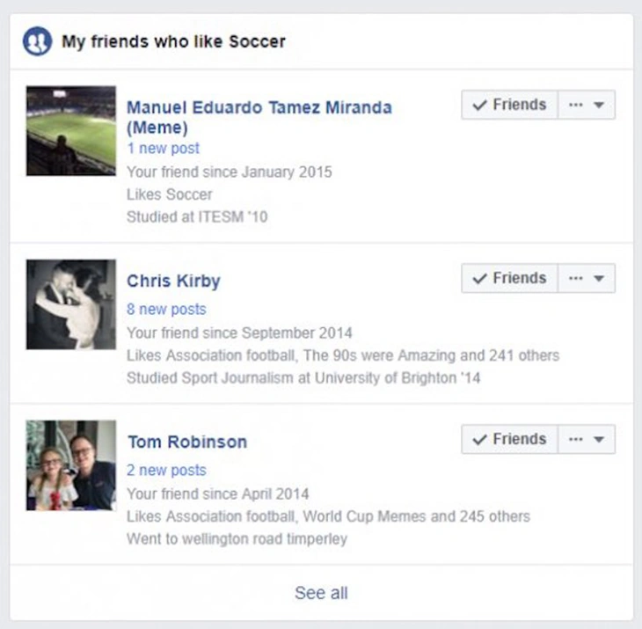
Task: Click the friends group icon in header
Action: [x=37, y=41]
